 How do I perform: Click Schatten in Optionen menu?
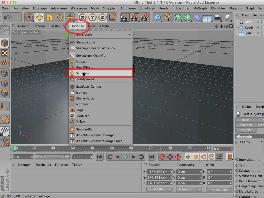pyautogui.click(x=100, y=73)
